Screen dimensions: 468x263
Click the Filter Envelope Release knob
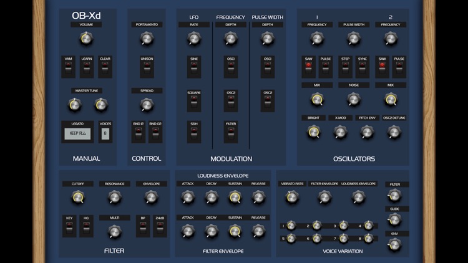pyautogui.click(x=258, y=231)
